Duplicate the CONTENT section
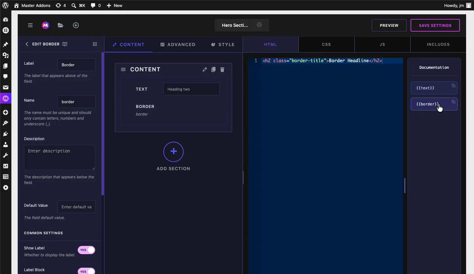The height and width of the screenshot is (274, 474). pyautogui.click(x=214, y=69)
